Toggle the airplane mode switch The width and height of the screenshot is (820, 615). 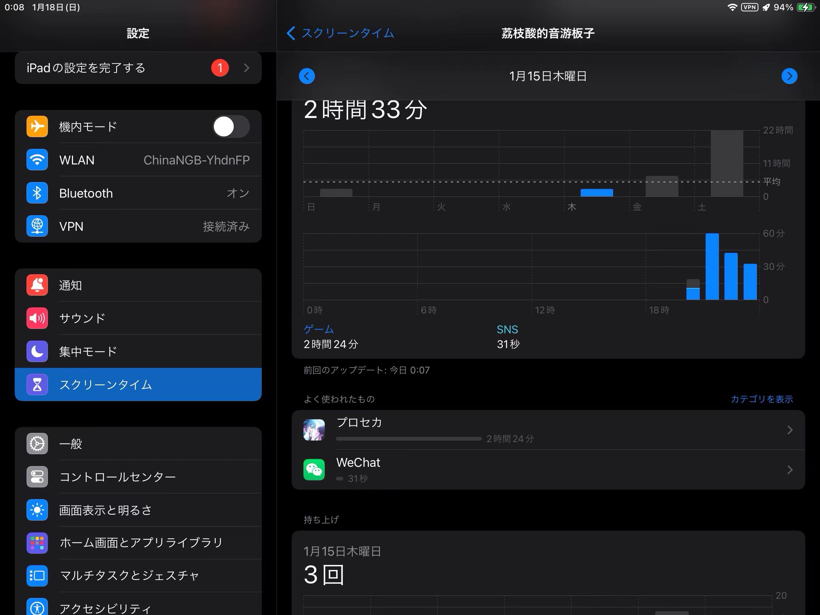(231, 126)
